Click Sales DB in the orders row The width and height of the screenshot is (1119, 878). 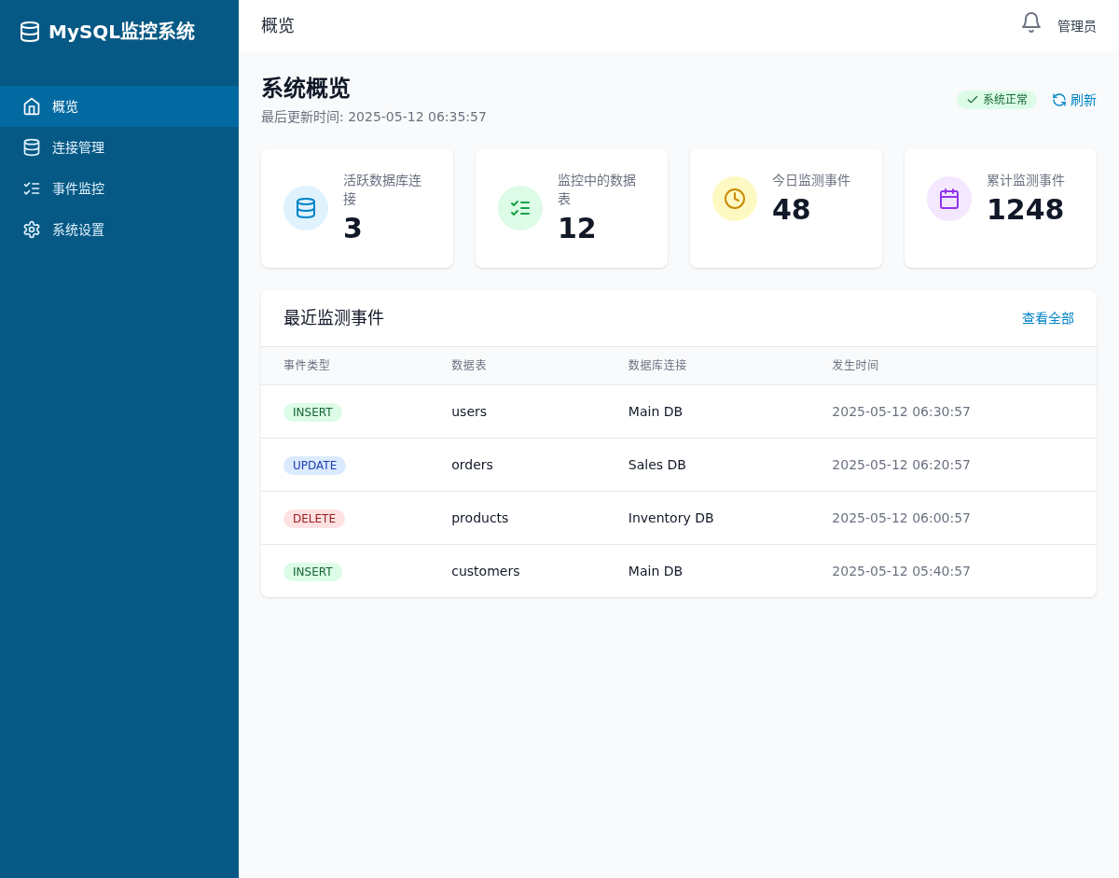tap(657, 465)
